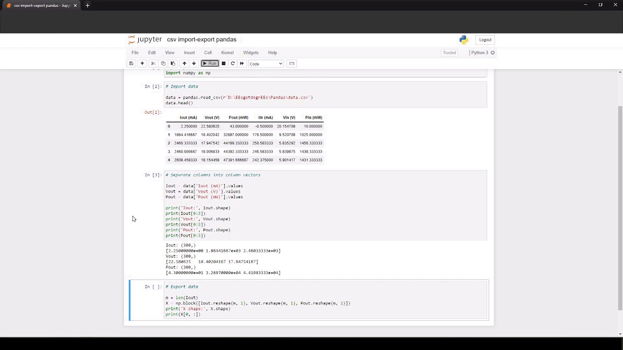Open the Edit menu
The width and height of the screenshot is (623, 350).
152,52
